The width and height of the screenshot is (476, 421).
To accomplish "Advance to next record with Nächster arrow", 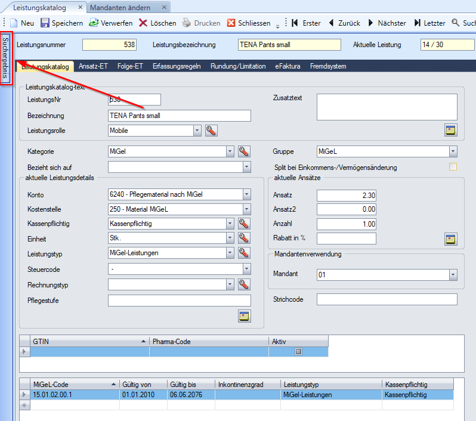I will click(370, 23).
